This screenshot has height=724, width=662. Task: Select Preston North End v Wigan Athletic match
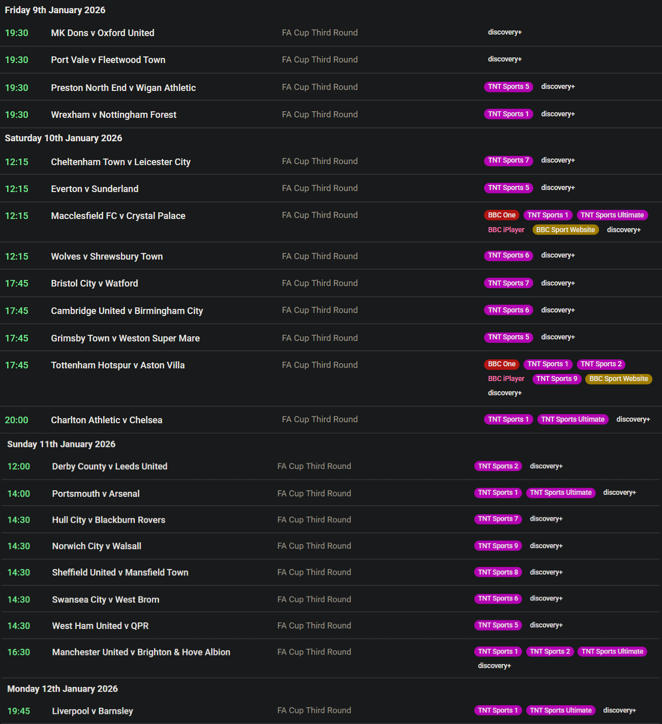124,88
